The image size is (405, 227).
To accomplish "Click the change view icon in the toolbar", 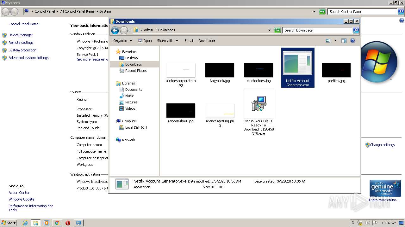I will click(328, 41).
